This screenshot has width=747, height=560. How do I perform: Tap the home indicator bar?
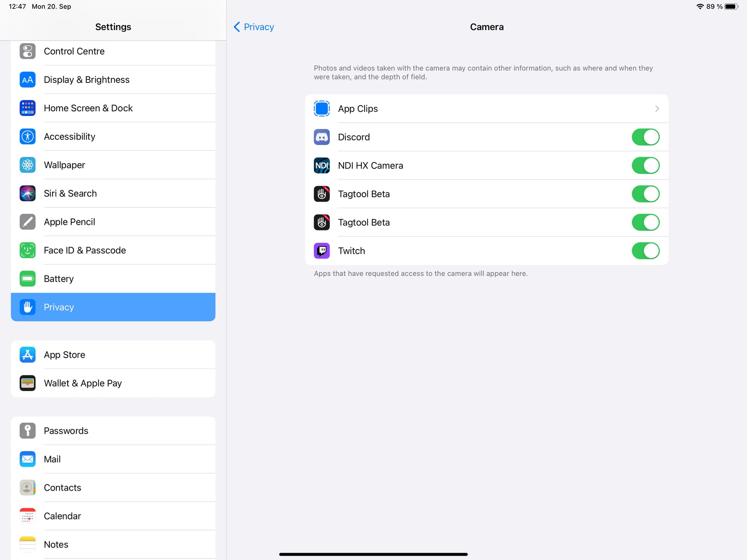coord(373,554)
